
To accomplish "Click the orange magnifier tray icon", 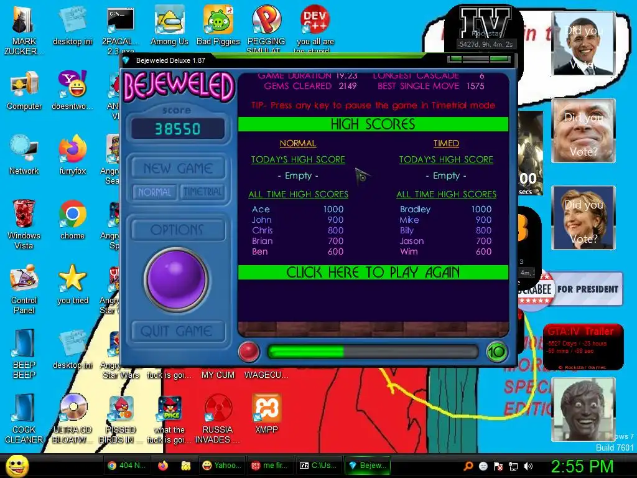I will click(x=468, y=466).
